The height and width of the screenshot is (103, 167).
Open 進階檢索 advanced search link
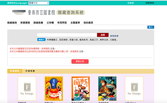tap(114, 36)
